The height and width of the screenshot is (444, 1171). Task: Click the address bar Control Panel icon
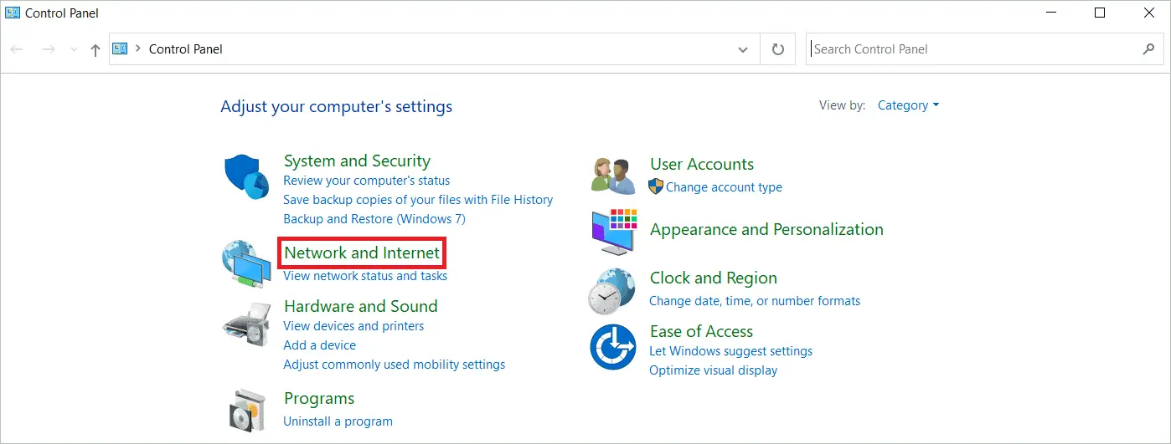[120, 49]
